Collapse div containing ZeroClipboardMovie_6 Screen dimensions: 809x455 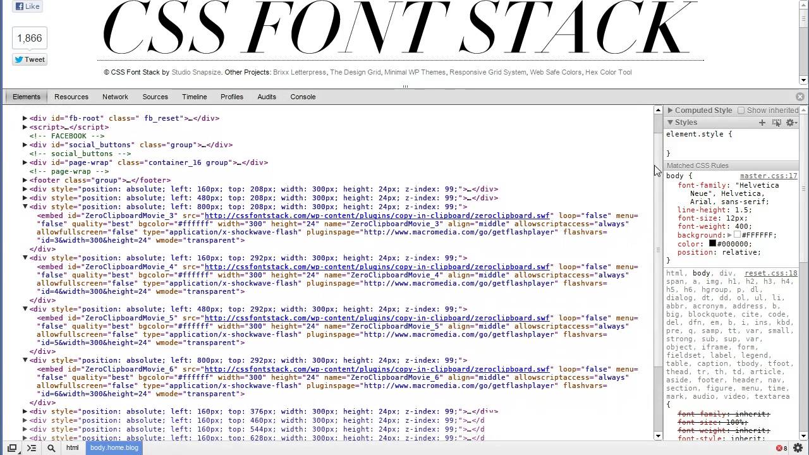click(25, 360)
